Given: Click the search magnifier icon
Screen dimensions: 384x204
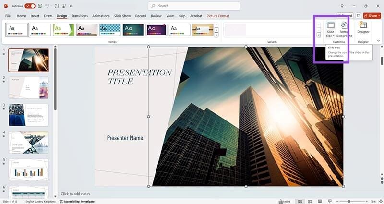Looking at the screenshot, I should (153, 6).
